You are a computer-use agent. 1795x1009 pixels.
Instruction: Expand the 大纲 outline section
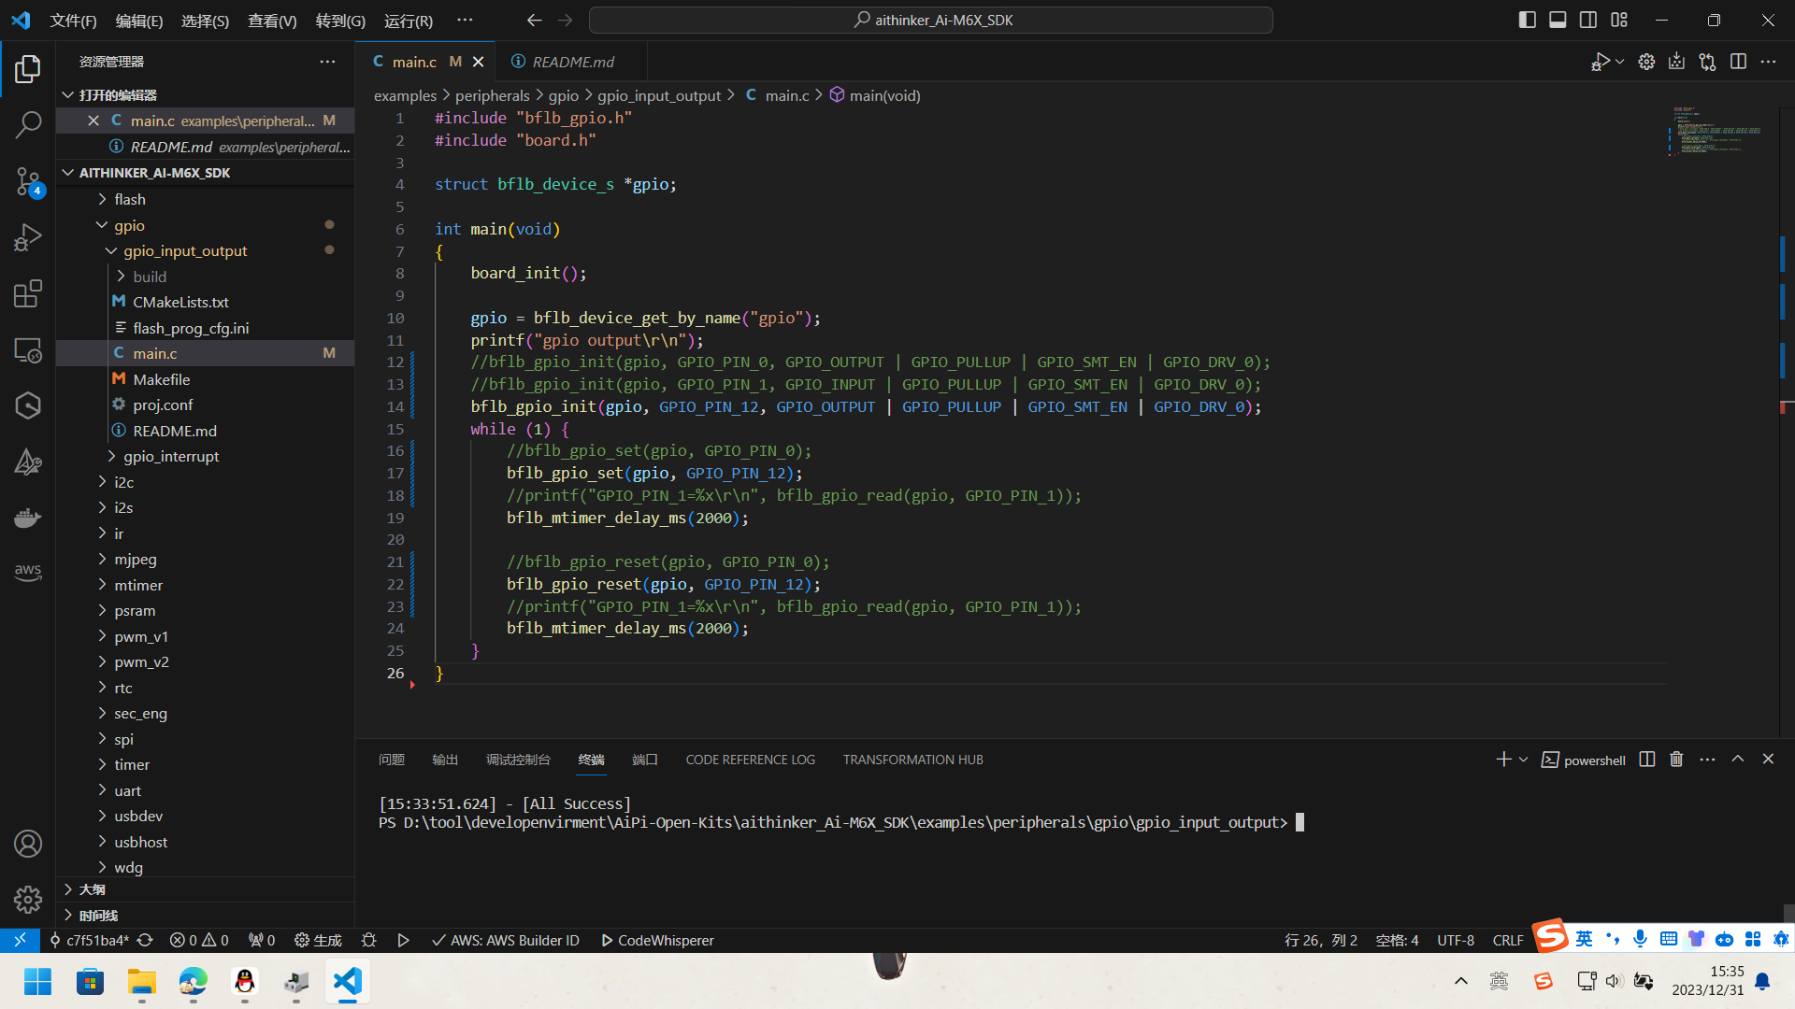[205, 889]
